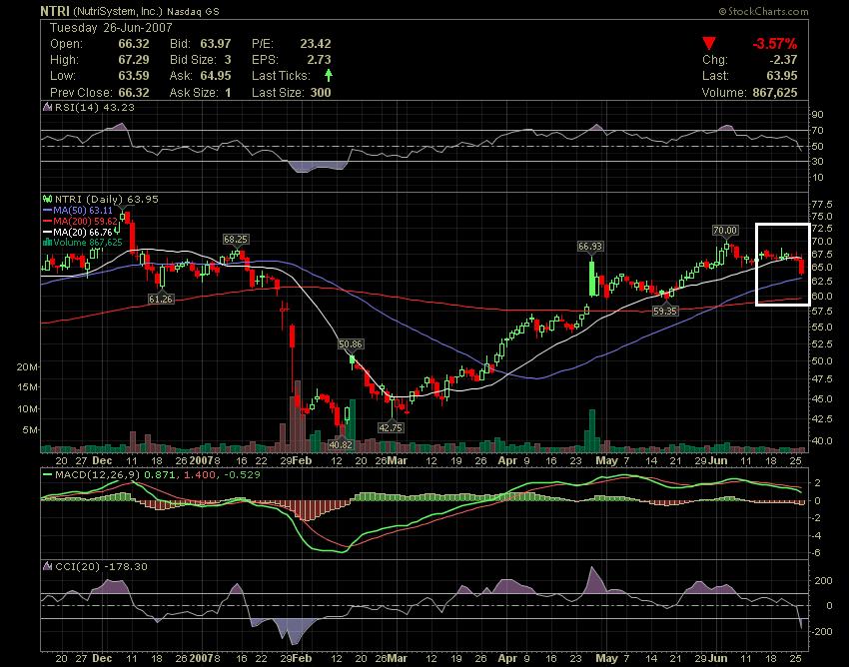Click the P/E value 23.42
Image resolution: width=849 pixels, height=667 pixels.
[315, 44]
